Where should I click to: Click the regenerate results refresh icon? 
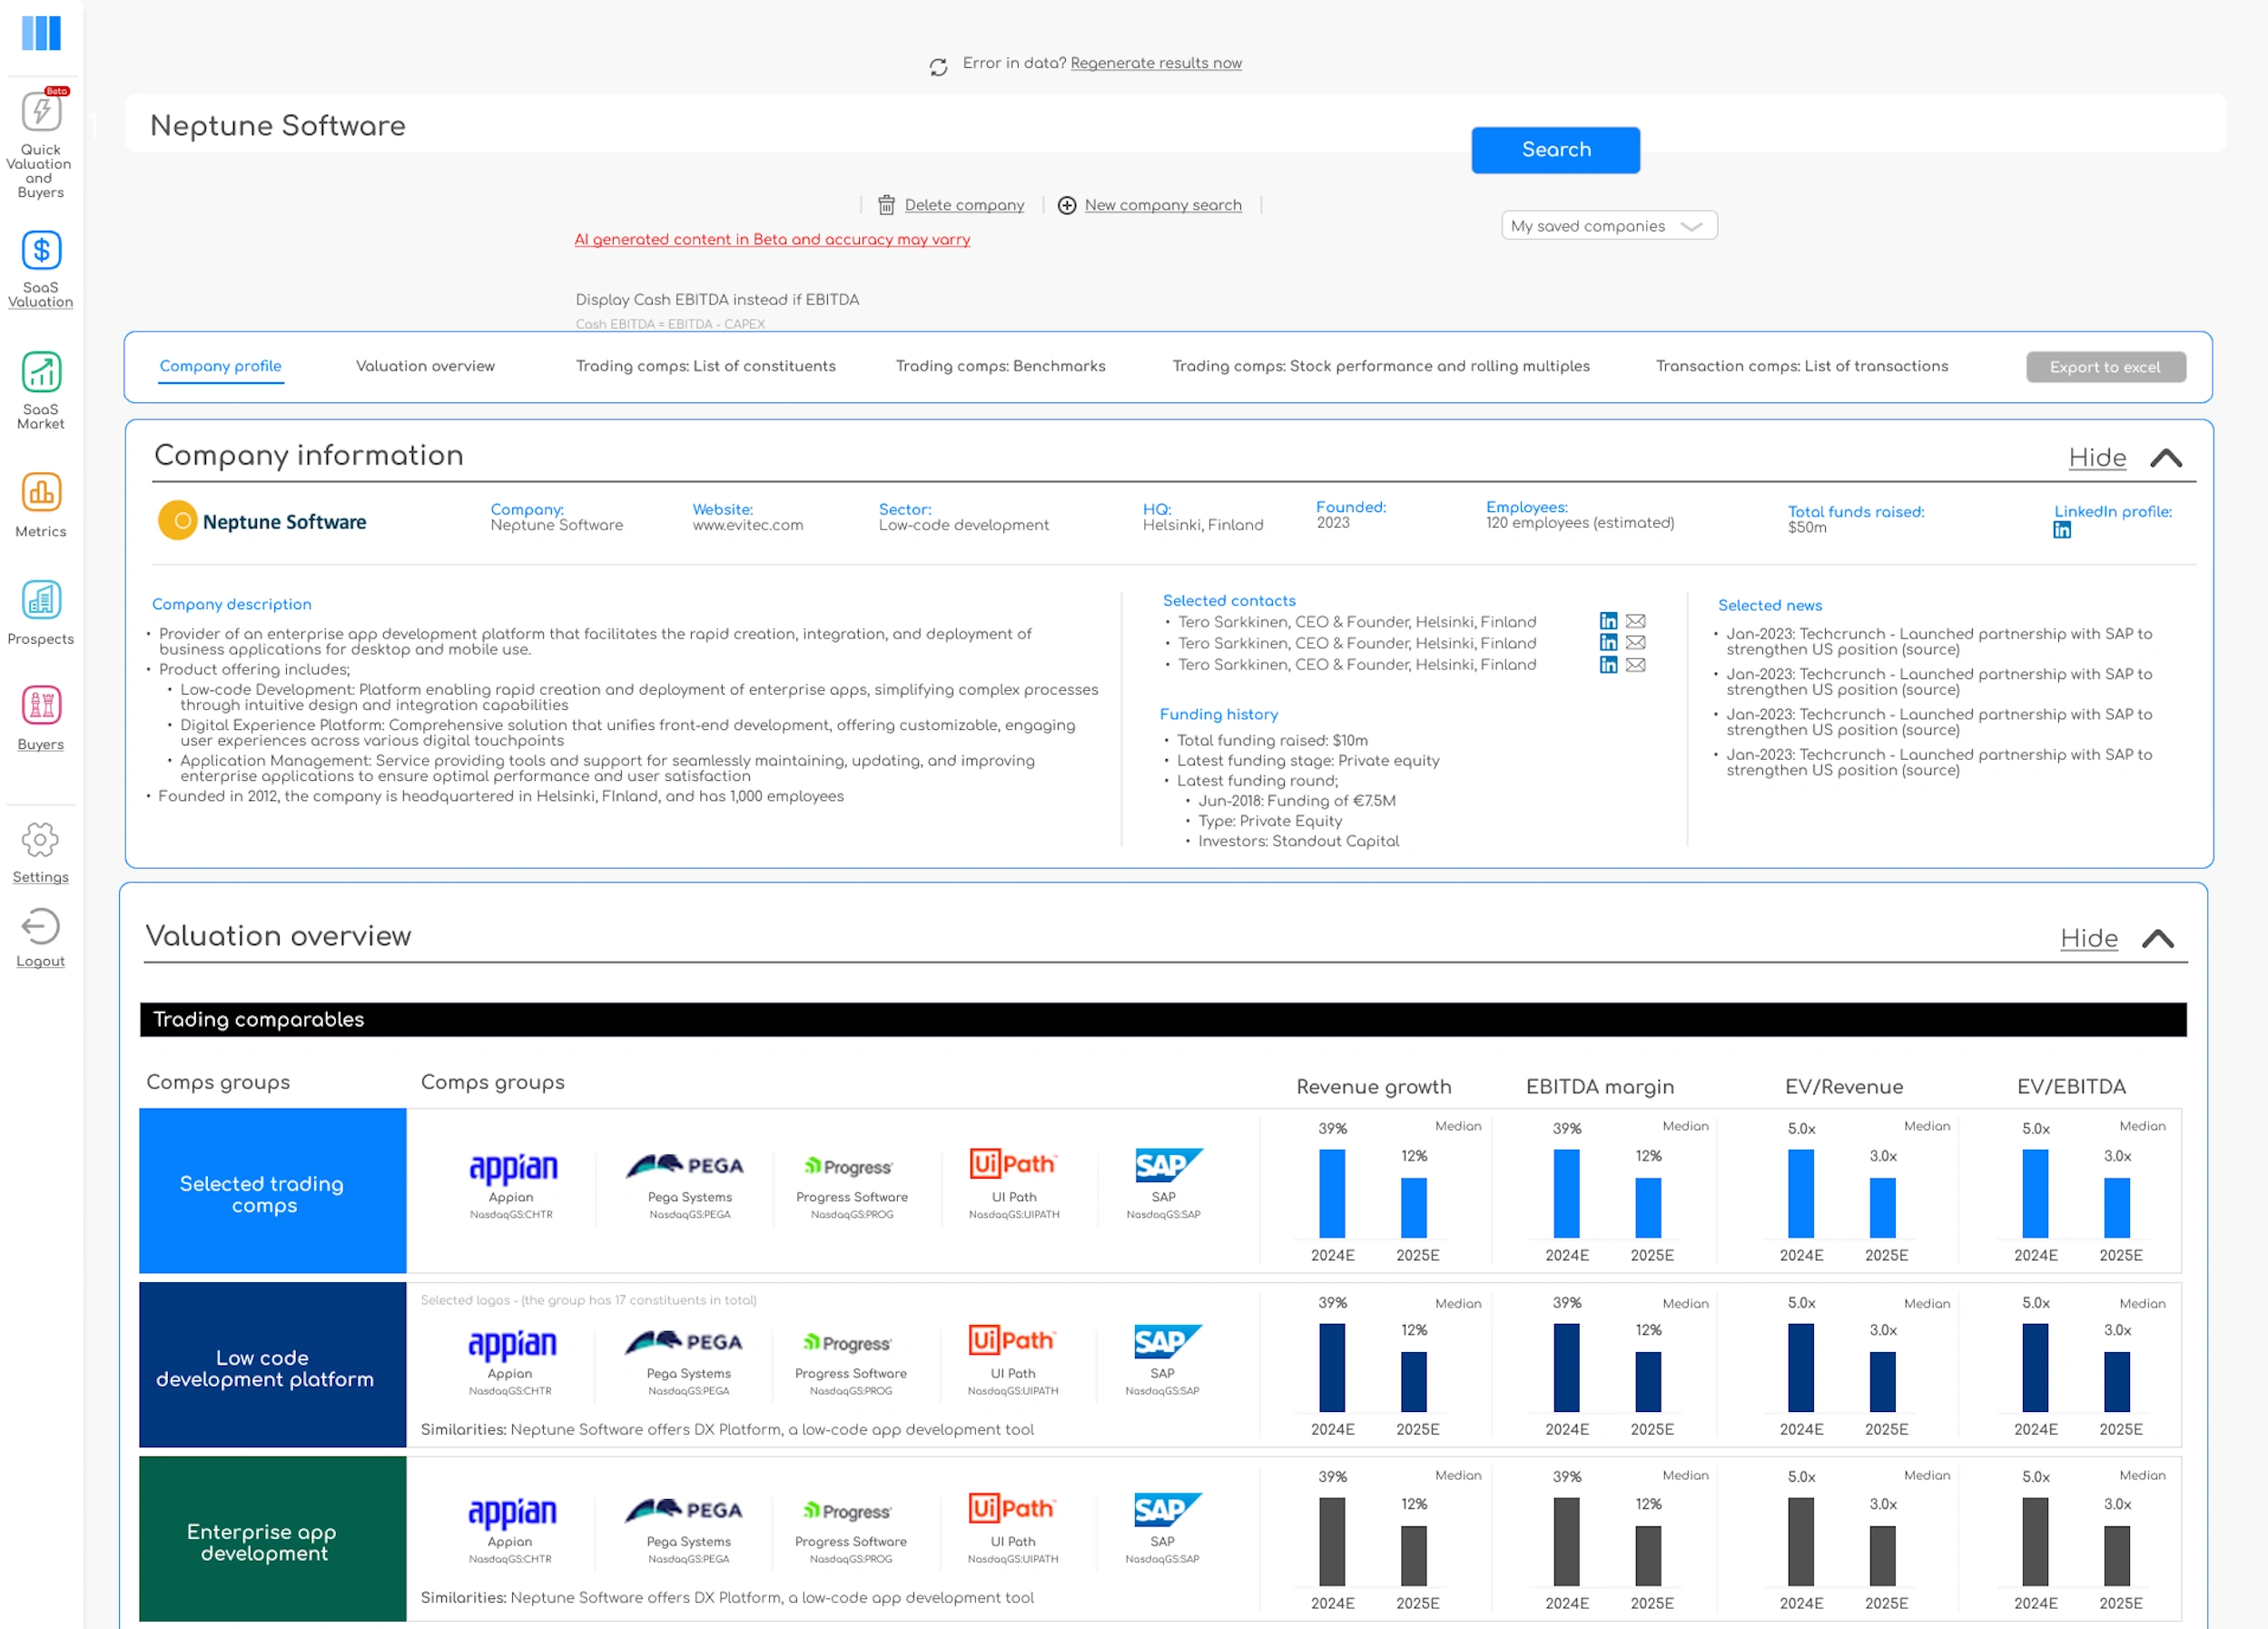tap(938, 67)
